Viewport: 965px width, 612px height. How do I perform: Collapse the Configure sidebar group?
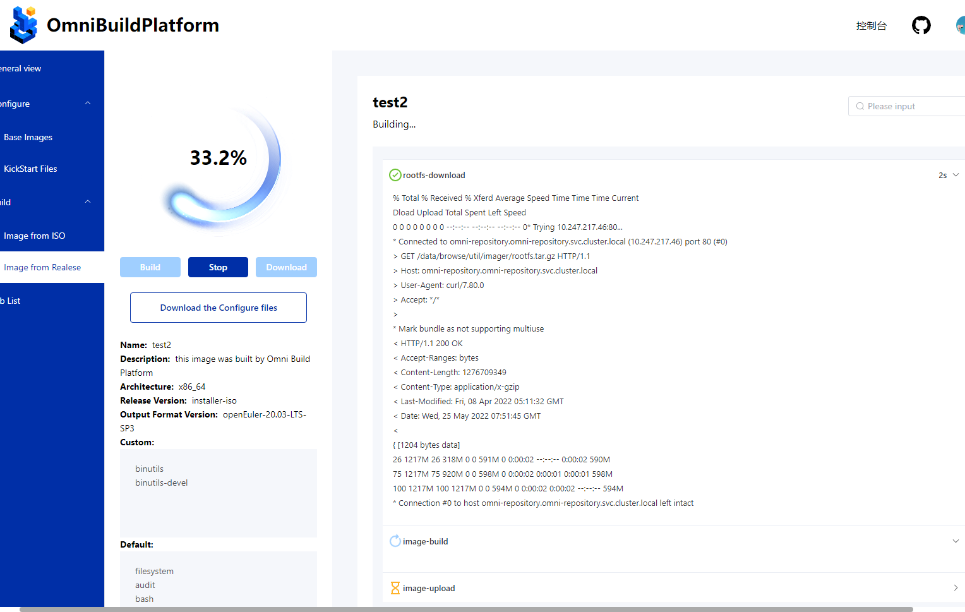point(88,104)
